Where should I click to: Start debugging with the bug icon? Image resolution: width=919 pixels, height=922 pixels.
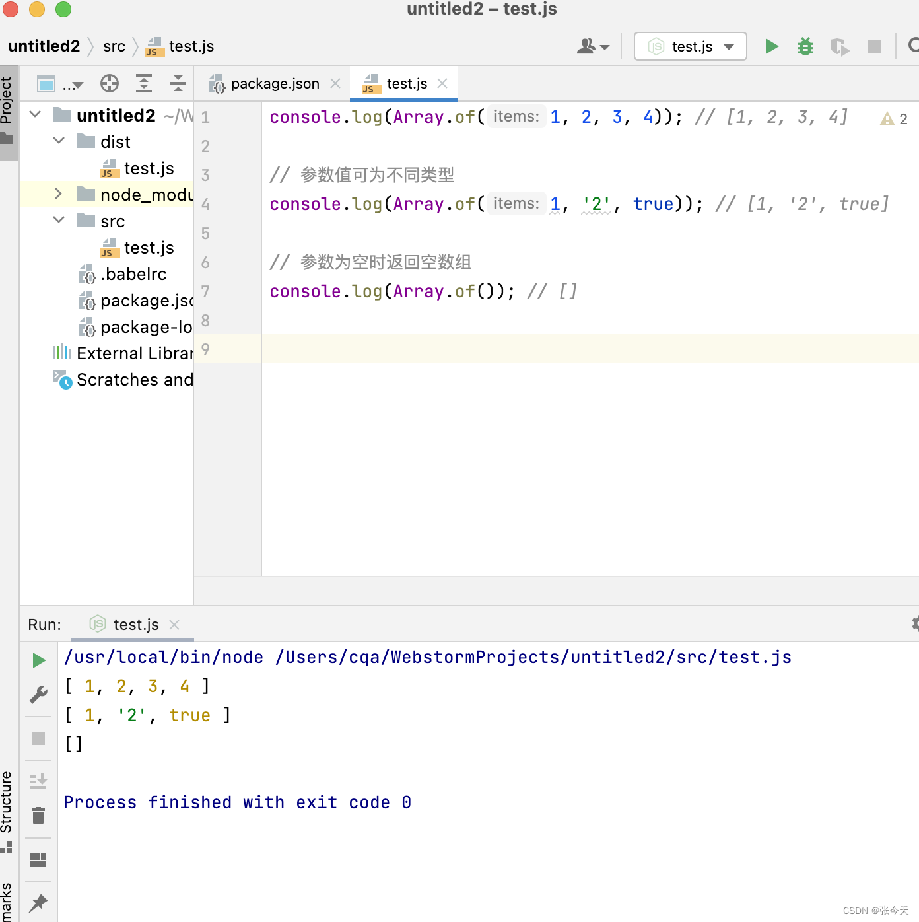tap(805, 46)
